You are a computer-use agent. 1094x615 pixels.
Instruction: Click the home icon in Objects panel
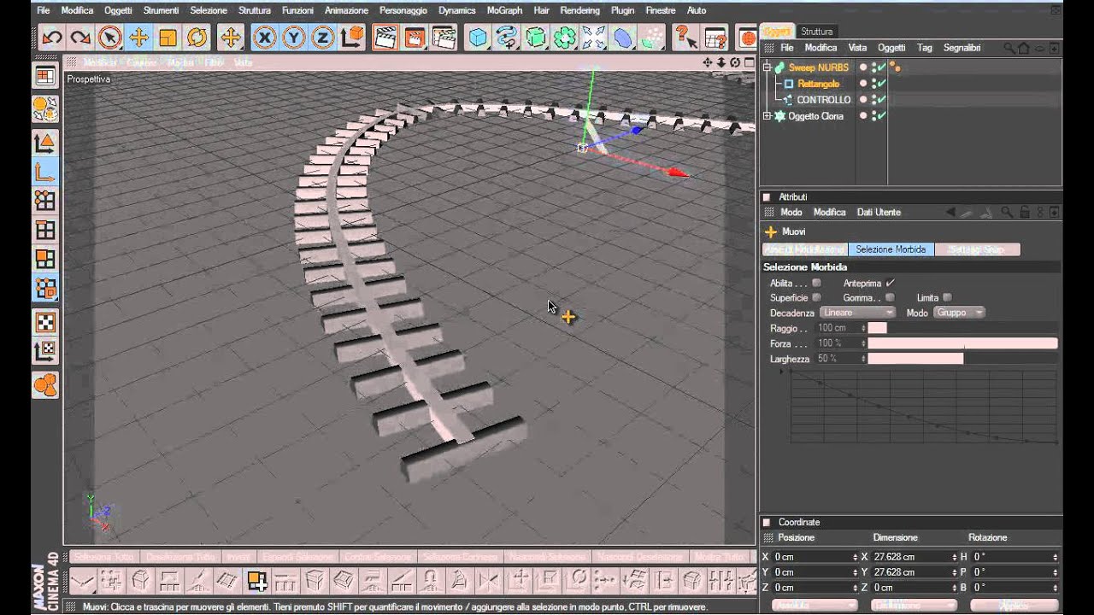pyautogui.click(x=1024, y=48)
